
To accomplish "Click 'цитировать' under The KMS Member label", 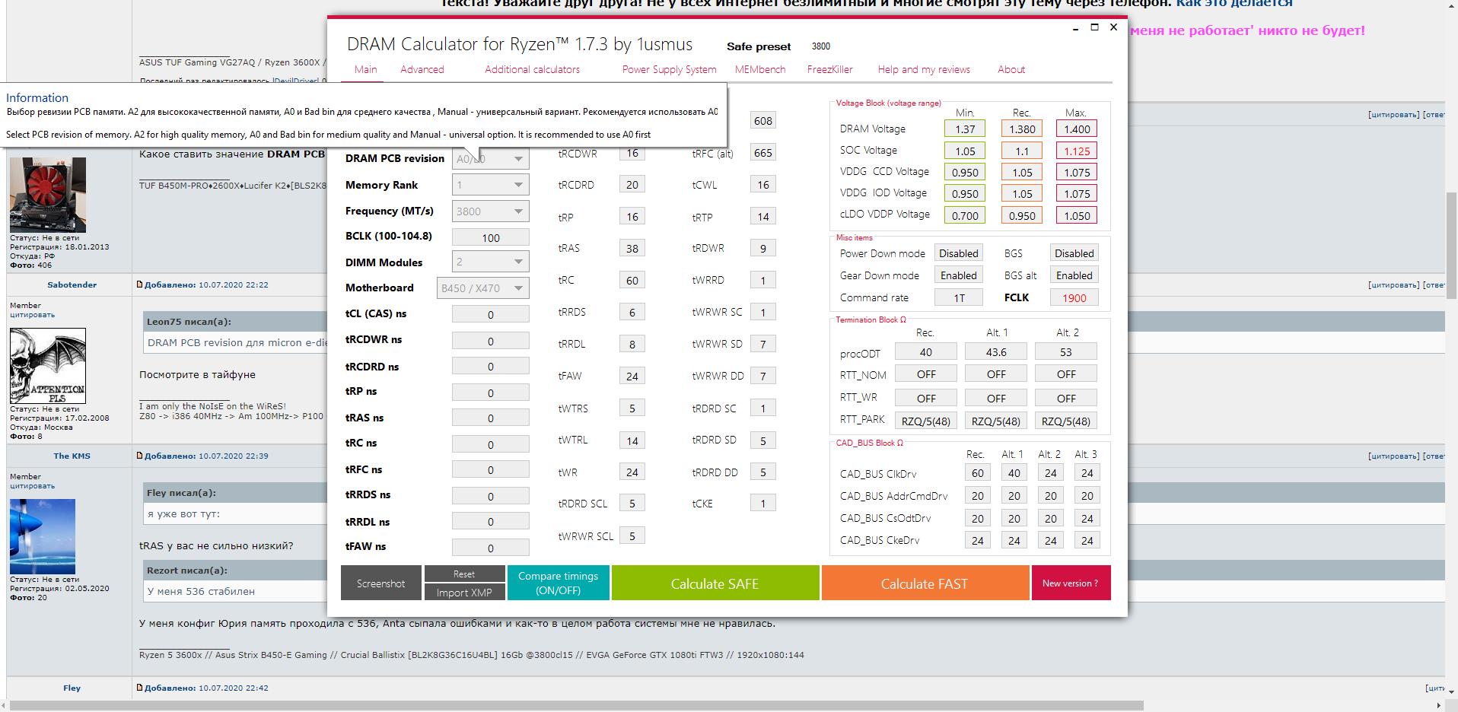I will 33,486.
